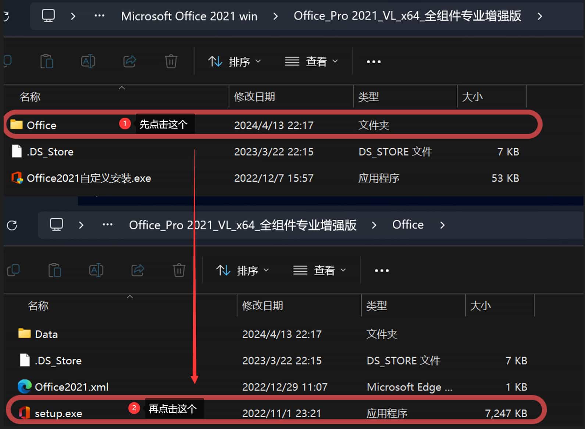Click the Delete trash icon in the upper window toolbar

(171, 61)
